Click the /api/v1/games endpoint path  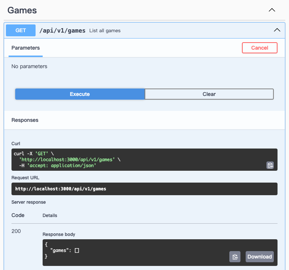pos(62,31)
